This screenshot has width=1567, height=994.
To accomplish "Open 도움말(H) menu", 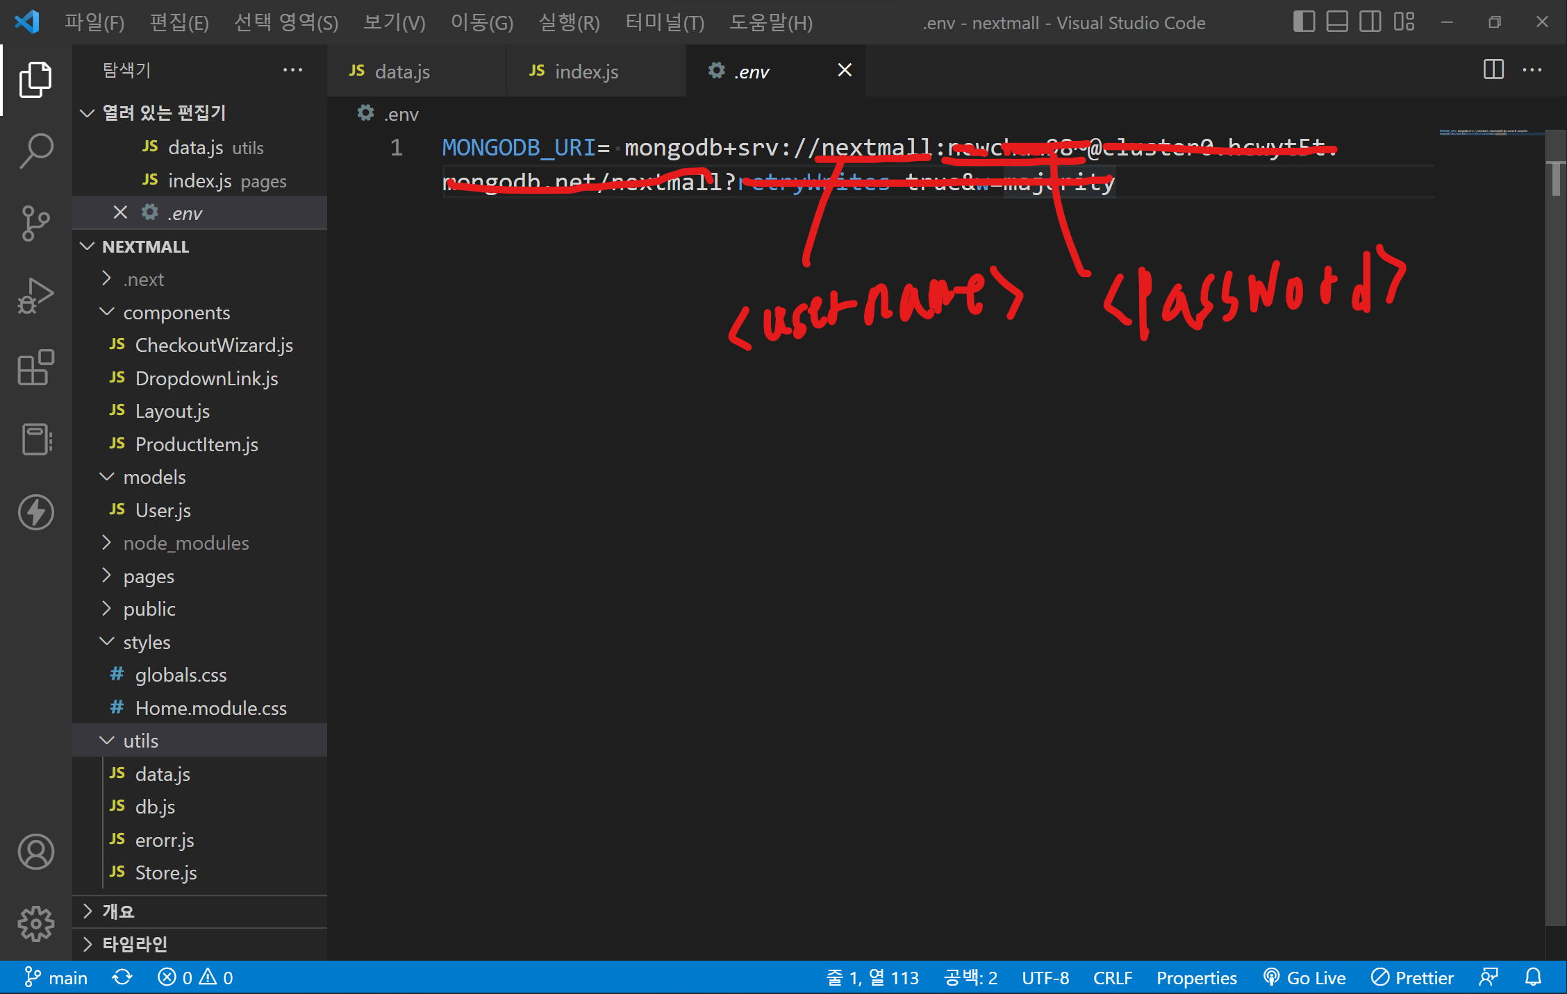I will tap(771, 22).
